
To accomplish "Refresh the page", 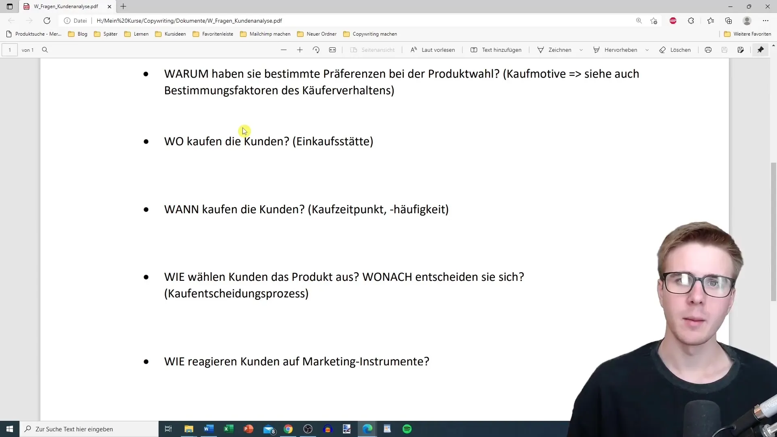I will 47,21.
